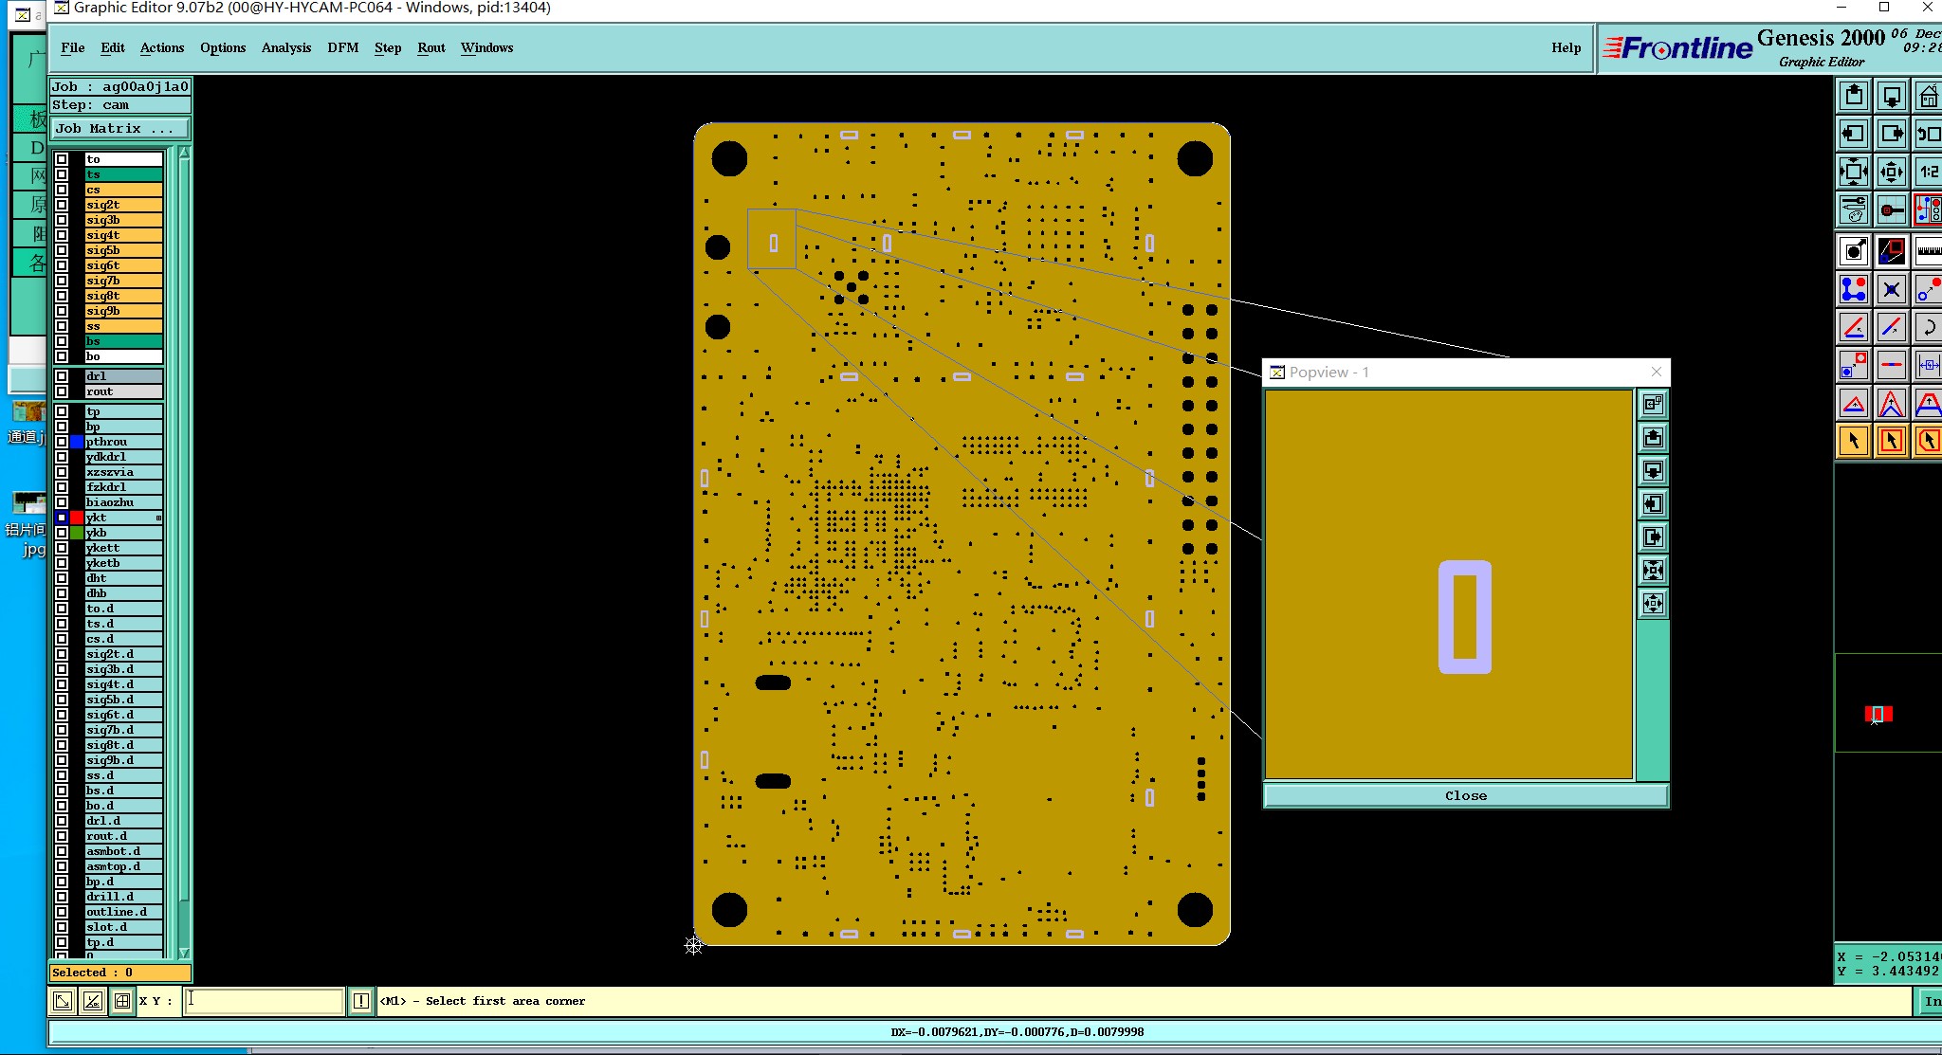Screen dimensions: 1942x1055
Task: Click the pan up icon in main toolbar
Action: pyautogui.click(x=1854, y=96)
